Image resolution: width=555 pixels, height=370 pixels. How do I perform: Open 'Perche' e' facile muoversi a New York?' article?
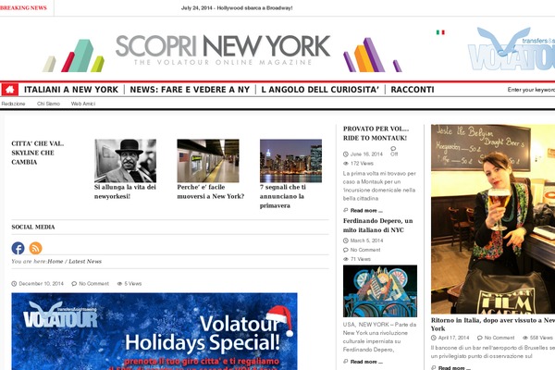pyautogui.click(x=211, y=191)
